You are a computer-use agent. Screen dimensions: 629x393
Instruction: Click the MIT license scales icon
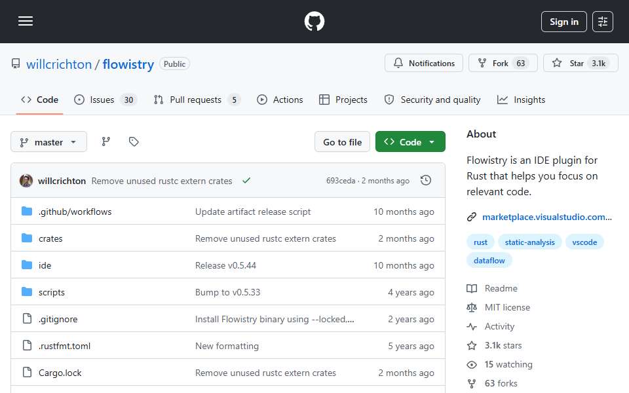[x=472, y=308]
